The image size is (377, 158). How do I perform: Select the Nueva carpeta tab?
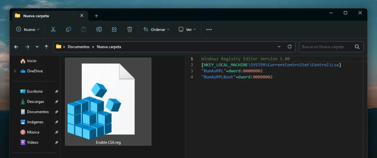coord(49,16)
